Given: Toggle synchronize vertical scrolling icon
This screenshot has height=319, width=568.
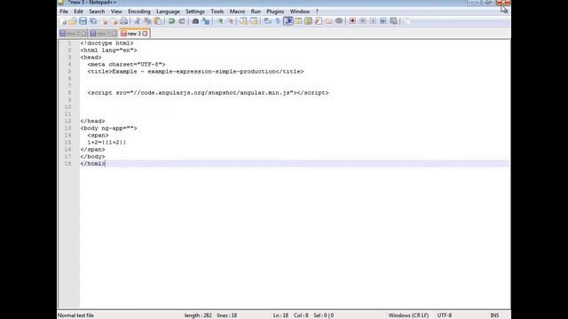Looking at the screenshot, I should tap(243, 21).
